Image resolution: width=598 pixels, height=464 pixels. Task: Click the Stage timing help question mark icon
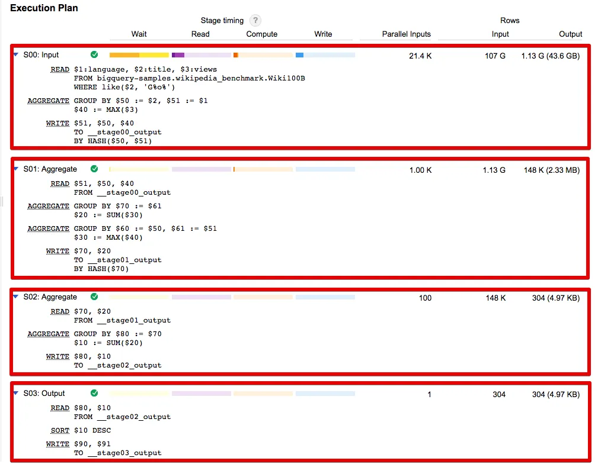coord(255,20)
